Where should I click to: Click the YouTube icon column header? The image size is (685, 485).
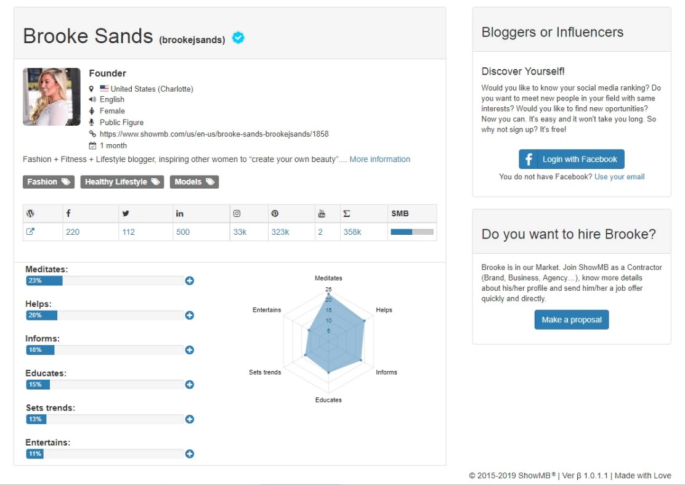click(322, 213)
